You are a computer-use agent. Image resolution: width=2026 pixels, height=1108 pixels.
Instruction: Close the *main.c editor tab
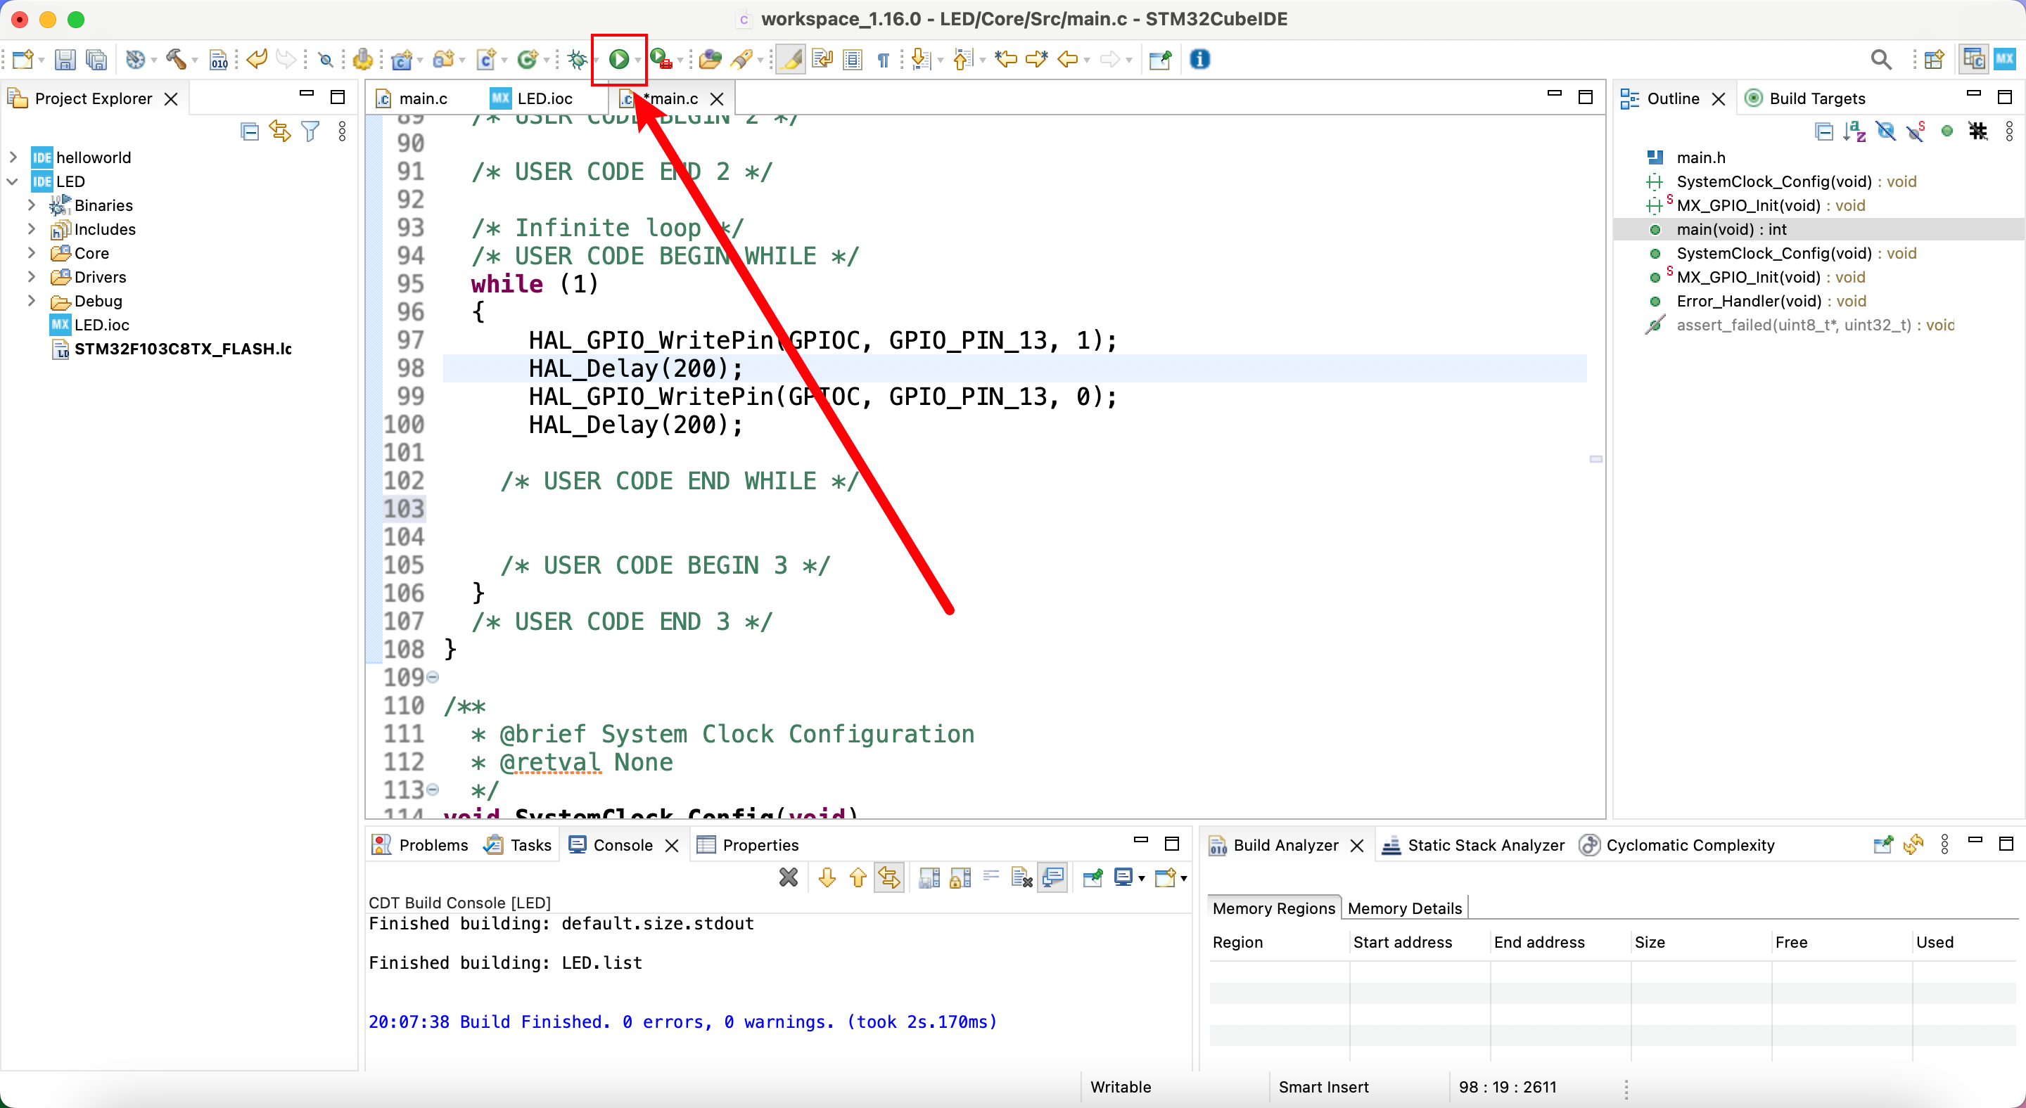pos(717,99)
